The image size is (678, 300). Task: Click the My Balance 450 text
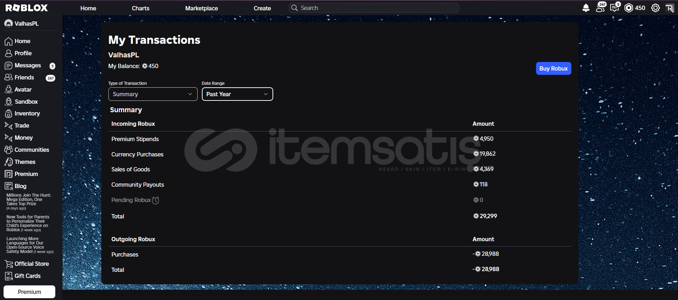[133, 66]
